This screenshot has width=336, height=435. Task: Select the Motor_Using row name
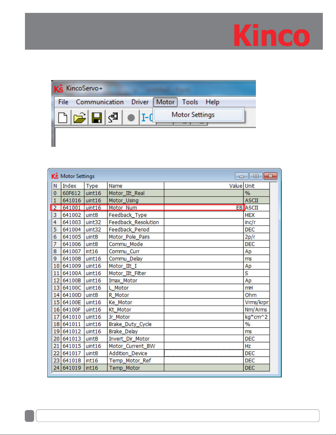[x=135, y=200]
